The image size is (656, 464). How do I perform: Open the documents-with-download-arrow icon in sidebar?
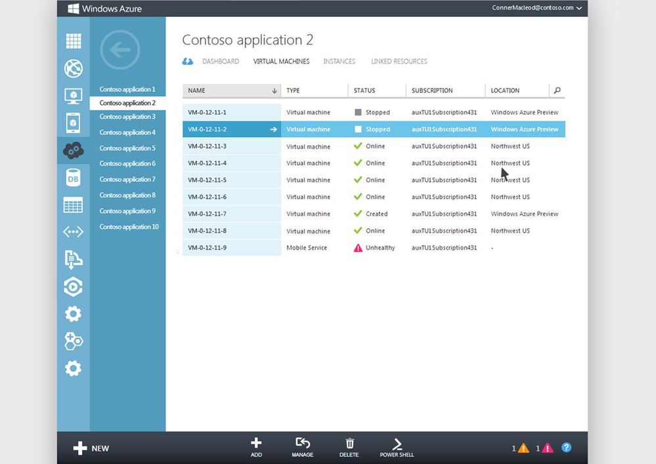[73, 260]
